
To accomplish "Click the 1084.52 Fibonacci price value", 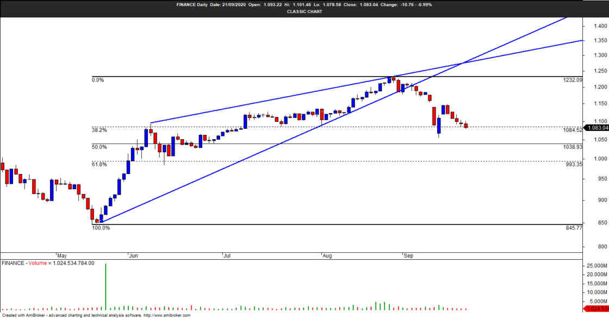I will pos(573,130).
